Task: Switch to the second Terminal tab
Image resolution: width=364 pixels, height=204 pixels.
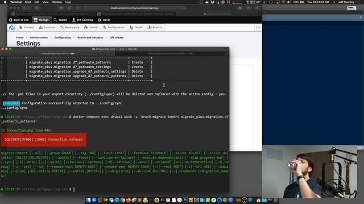Action: (170, 53)
